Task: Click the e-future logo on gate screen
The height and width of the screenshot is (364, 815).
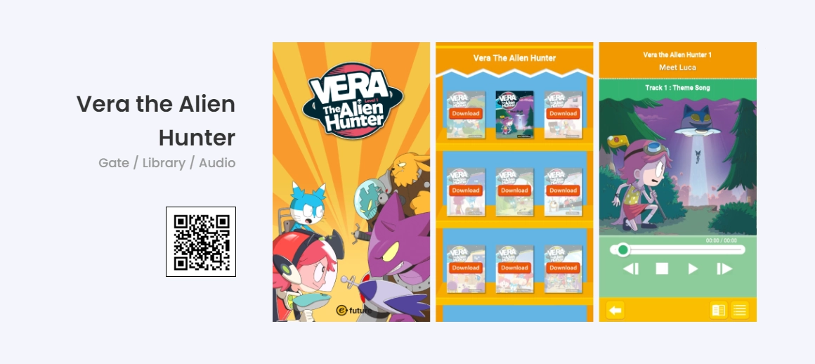Action: pos(354,311)
